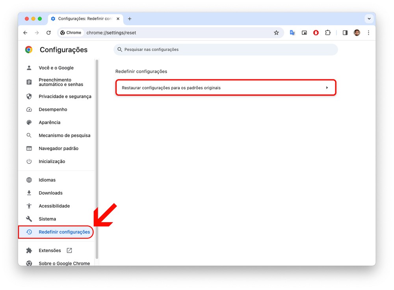Select Privacidade e segurança in sidebar
Viewport: 394px width, 290px height.
coord(65,96)
